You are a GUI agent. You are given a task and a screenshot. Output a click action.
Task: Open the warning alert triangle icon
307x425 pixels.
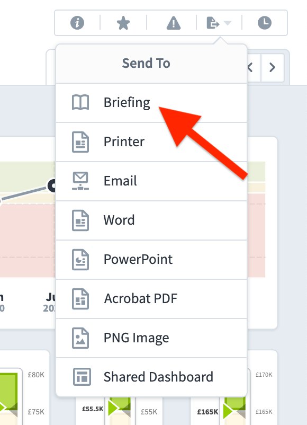coord(173,23)
